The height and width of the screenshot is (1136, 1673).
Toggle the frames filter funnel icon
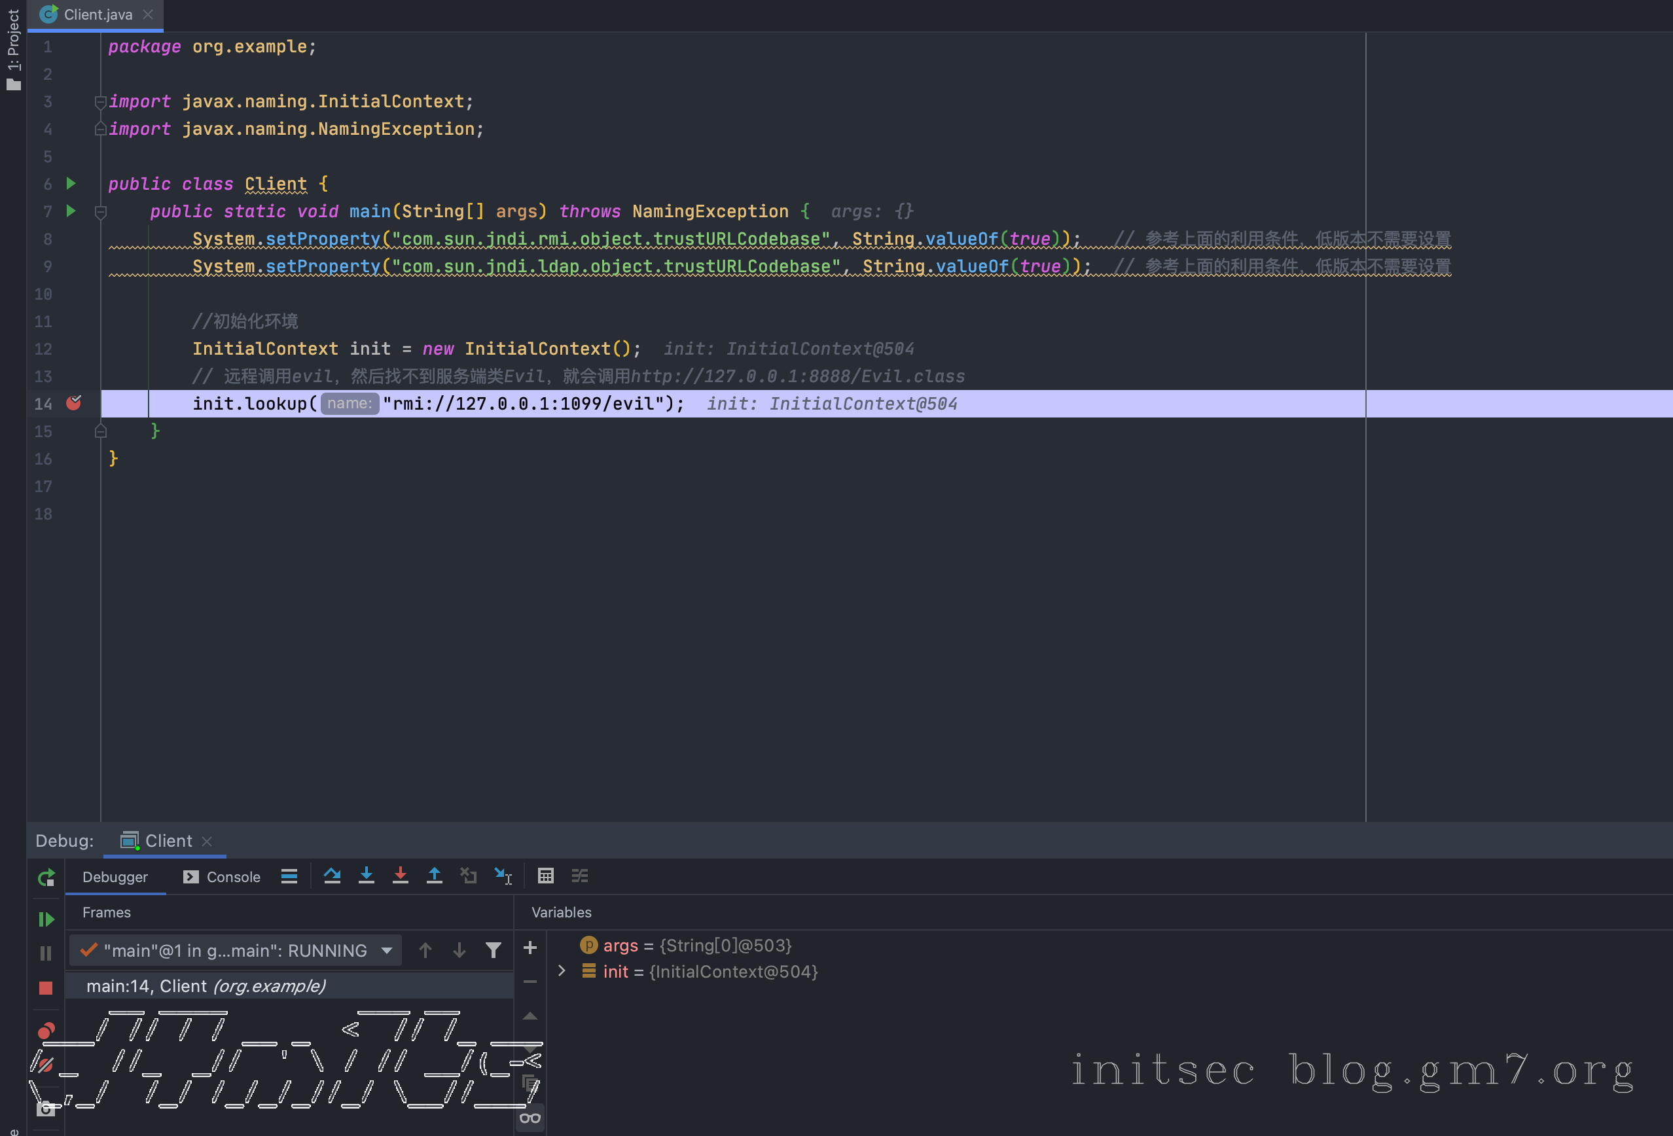(x=493, y=951)
